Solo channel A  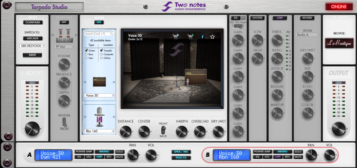tap(120, 152)
